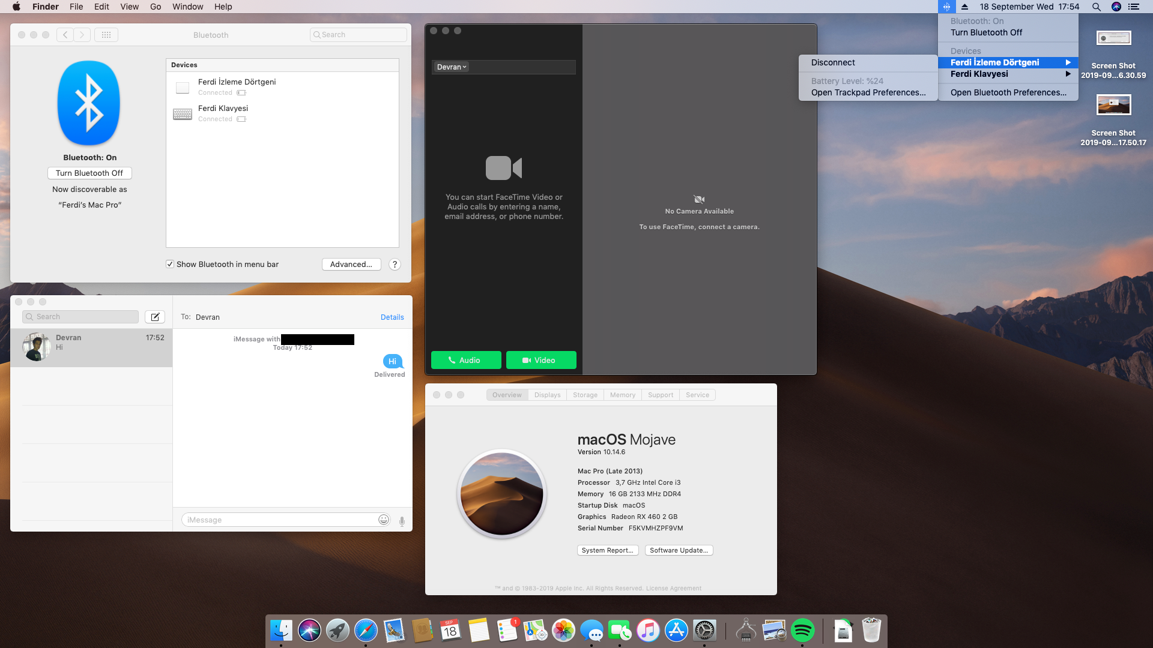Screen dimensions: 1153x648
Task: Expand Ferdi İzleme Dörtgeni submenu item
Action: point(1008,62)
